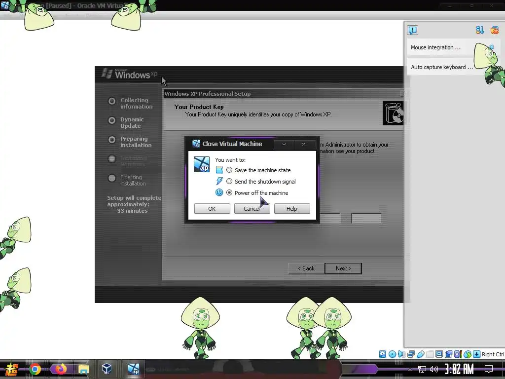Screen dimensions: 505x379
Task: Open File Explorer from the taskbar
Action: [x=83, y=369]
